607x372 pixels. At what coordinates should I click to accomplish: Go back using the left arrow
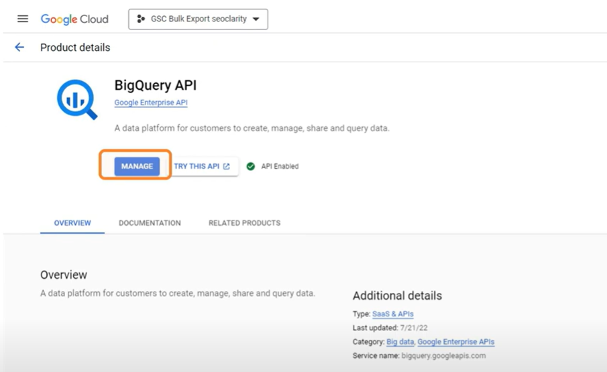(19, 48)
